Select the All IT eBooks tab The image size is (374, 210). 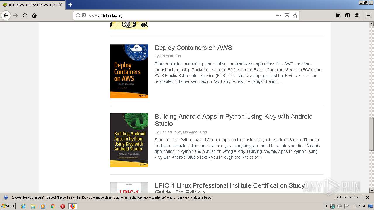(33, 5)
